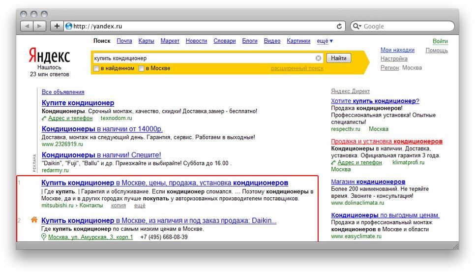Go forward with the browser forward arrow
Viewport: 475px width, 273px height.
(39, 26)
